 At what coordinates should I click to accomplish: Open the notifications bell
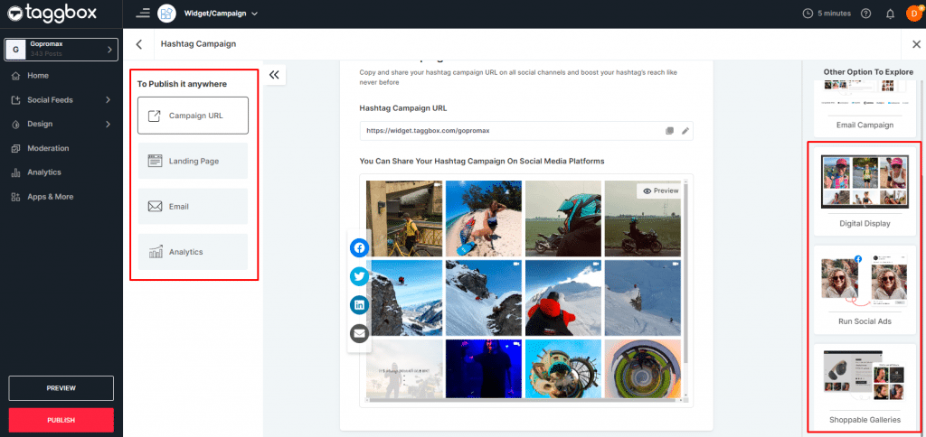(x=890, y=14)
